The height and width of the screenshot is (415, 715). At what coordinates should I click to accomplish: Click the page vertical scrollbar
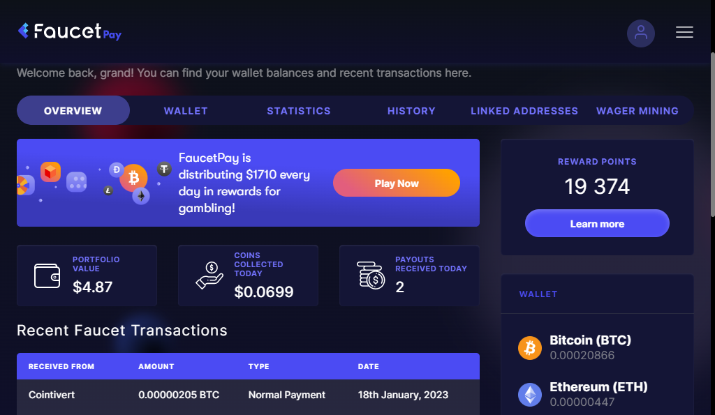point(712,135)
